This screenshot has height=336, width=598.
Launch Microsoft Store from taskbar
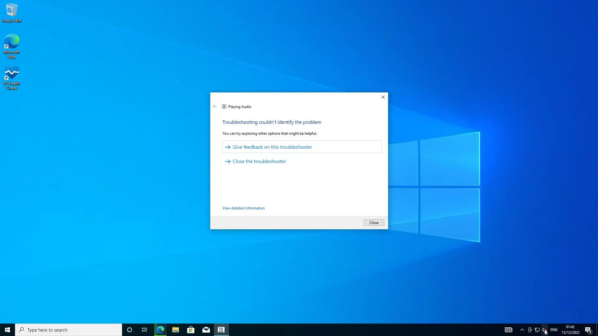click(x=191, y=330)
